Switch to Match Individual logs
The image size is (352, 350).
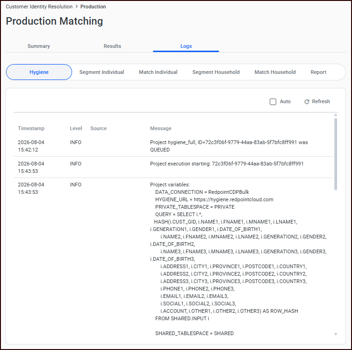158,72
